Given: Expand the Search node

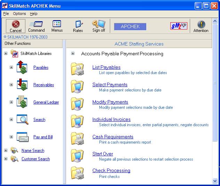Looking at the screenshot, I should click(x=11, y=120).
